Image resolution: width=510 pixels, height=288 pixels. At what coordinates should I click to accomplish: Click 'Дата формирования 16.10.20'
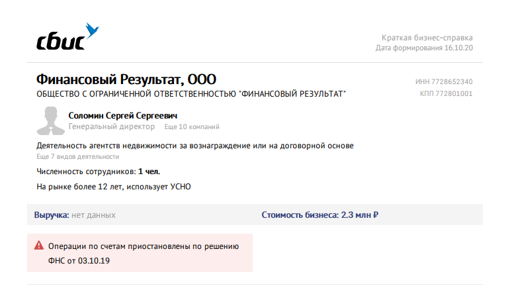(424, 48)
